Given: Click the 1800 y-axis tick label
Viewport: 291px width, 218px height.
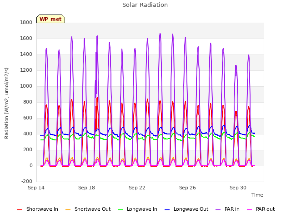Looking at the screenshot, I should [26, 22].
